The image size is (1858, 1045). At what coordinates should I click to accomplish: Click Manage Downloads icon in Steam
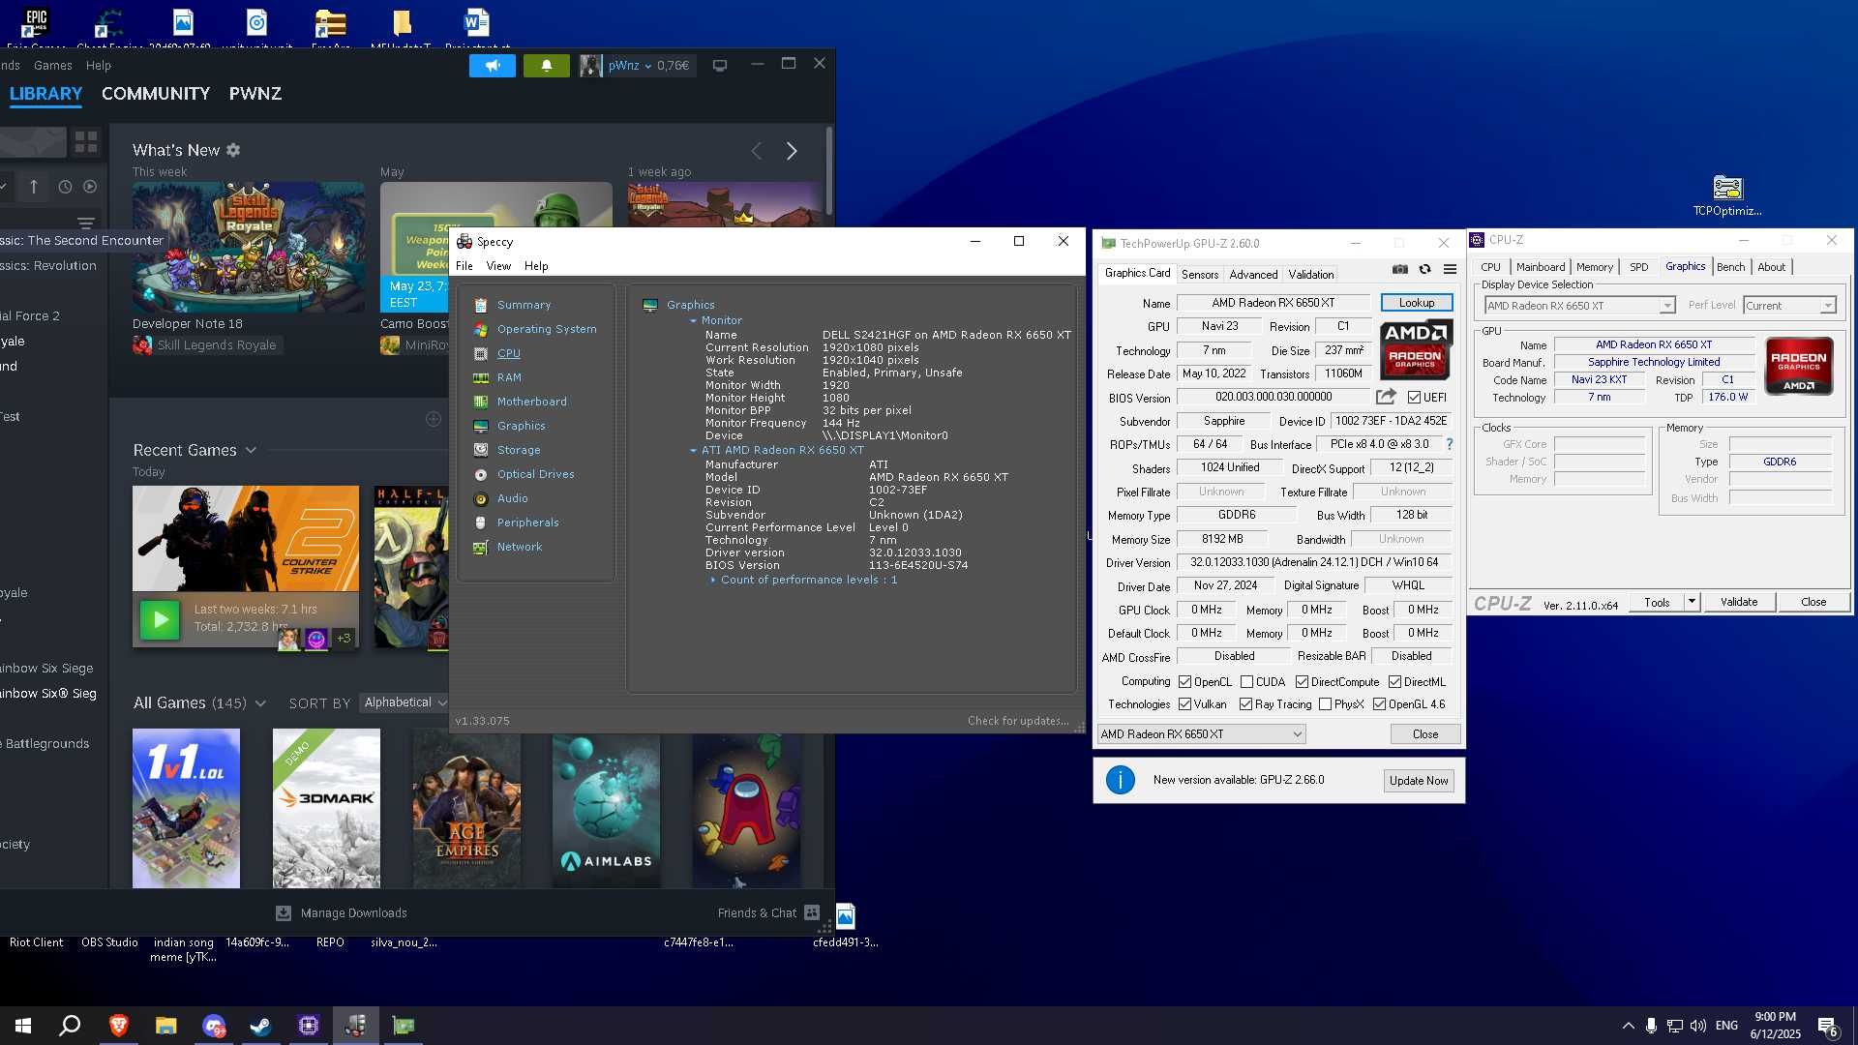pyautogui.click(x=284, y=912)
